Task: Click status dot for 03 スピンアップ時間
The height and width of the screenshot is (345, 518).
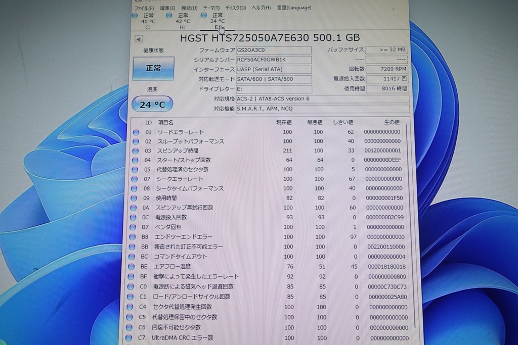Action: (x=135, y=151)
